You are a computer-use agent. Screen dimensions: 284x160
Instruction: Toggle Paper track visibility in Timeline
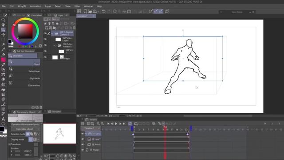click(83, 150)
